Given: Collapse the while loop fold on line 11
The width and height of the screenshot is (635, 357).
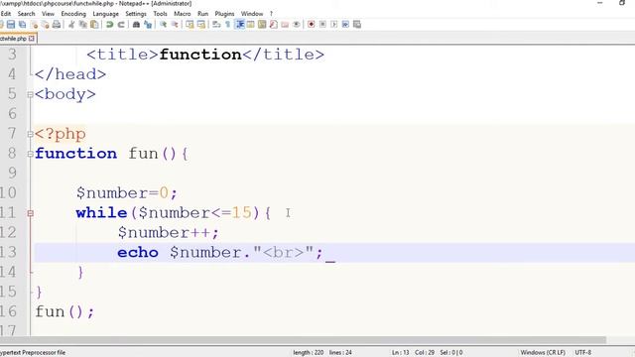Looking at the screenshot, I should tap(30, 213).
